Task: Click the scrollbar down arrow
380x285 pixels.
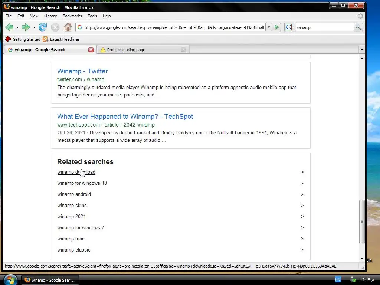Action: coord(362,259)
